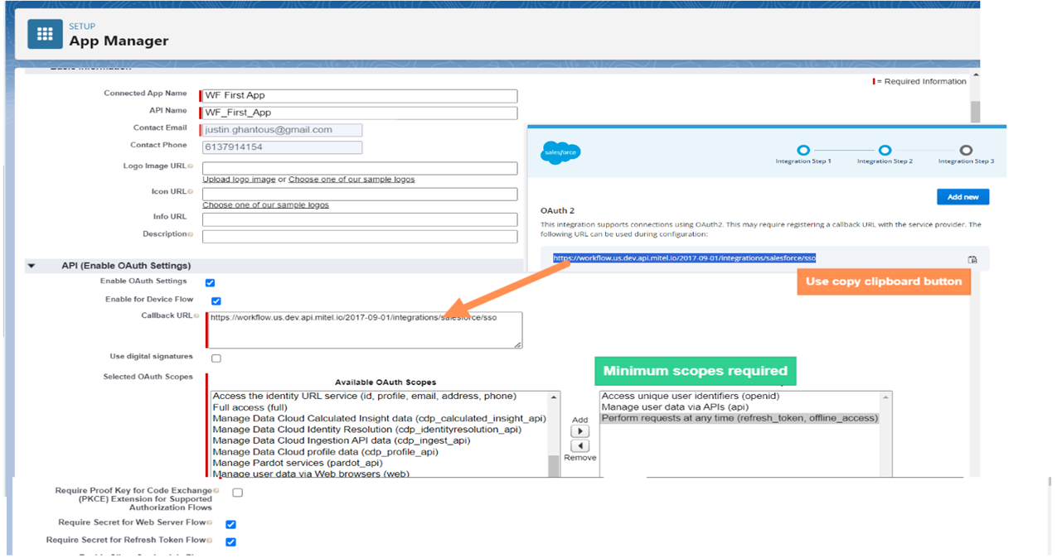Screen dimensions: 1057x558
Task: Focus the Connected App Name field
Action: 359,96
